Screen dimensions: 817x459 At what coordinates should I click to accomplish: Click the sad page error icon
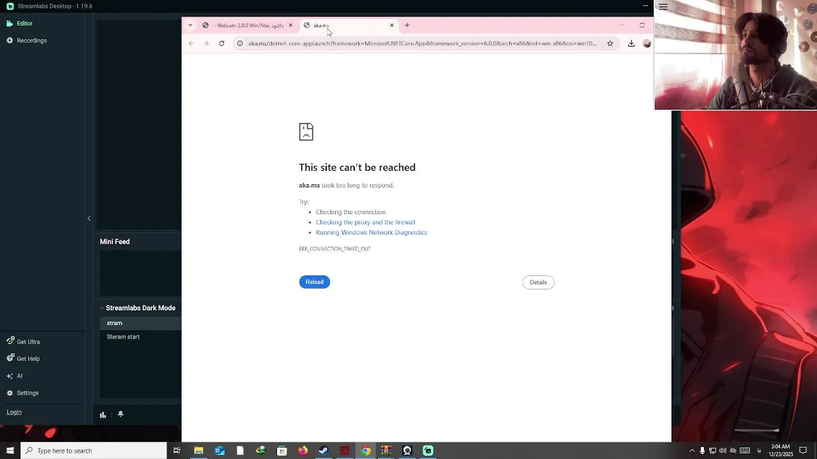pos(306,132)
